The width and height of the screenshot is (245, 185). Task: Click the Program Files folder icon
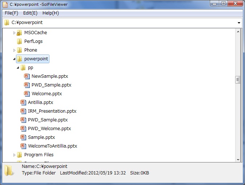tap(19, 155)
